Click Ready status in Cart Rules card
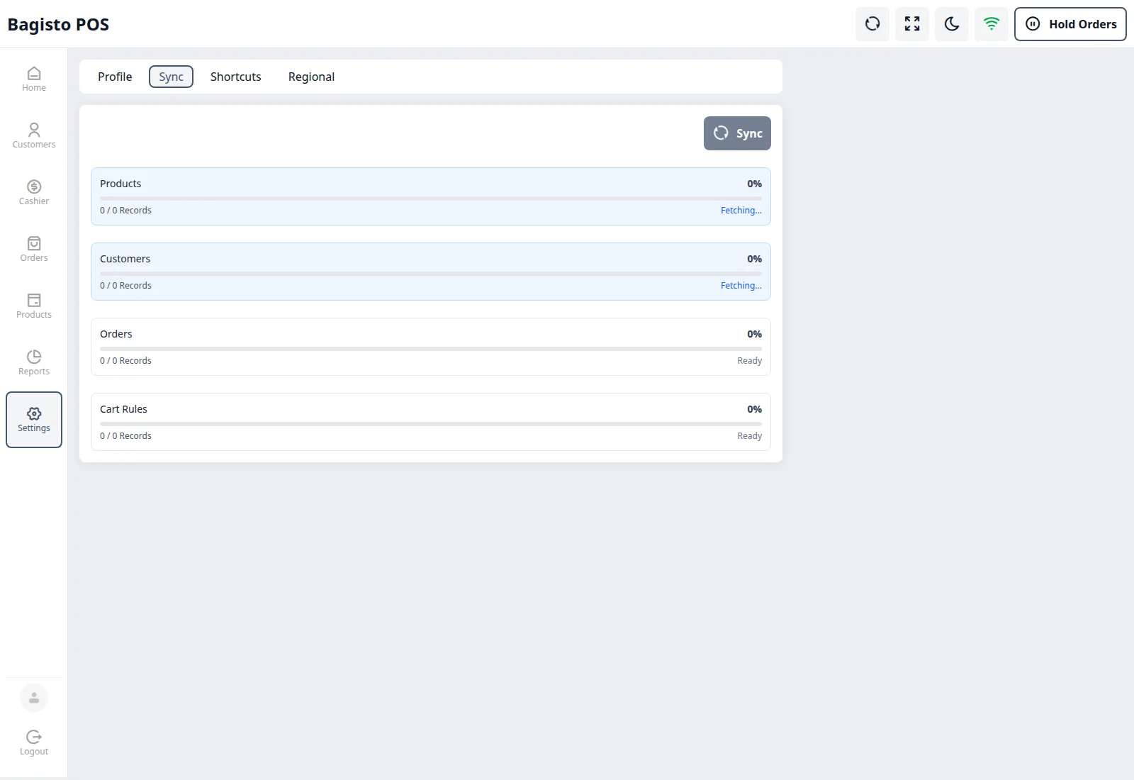 coord(749,436)
